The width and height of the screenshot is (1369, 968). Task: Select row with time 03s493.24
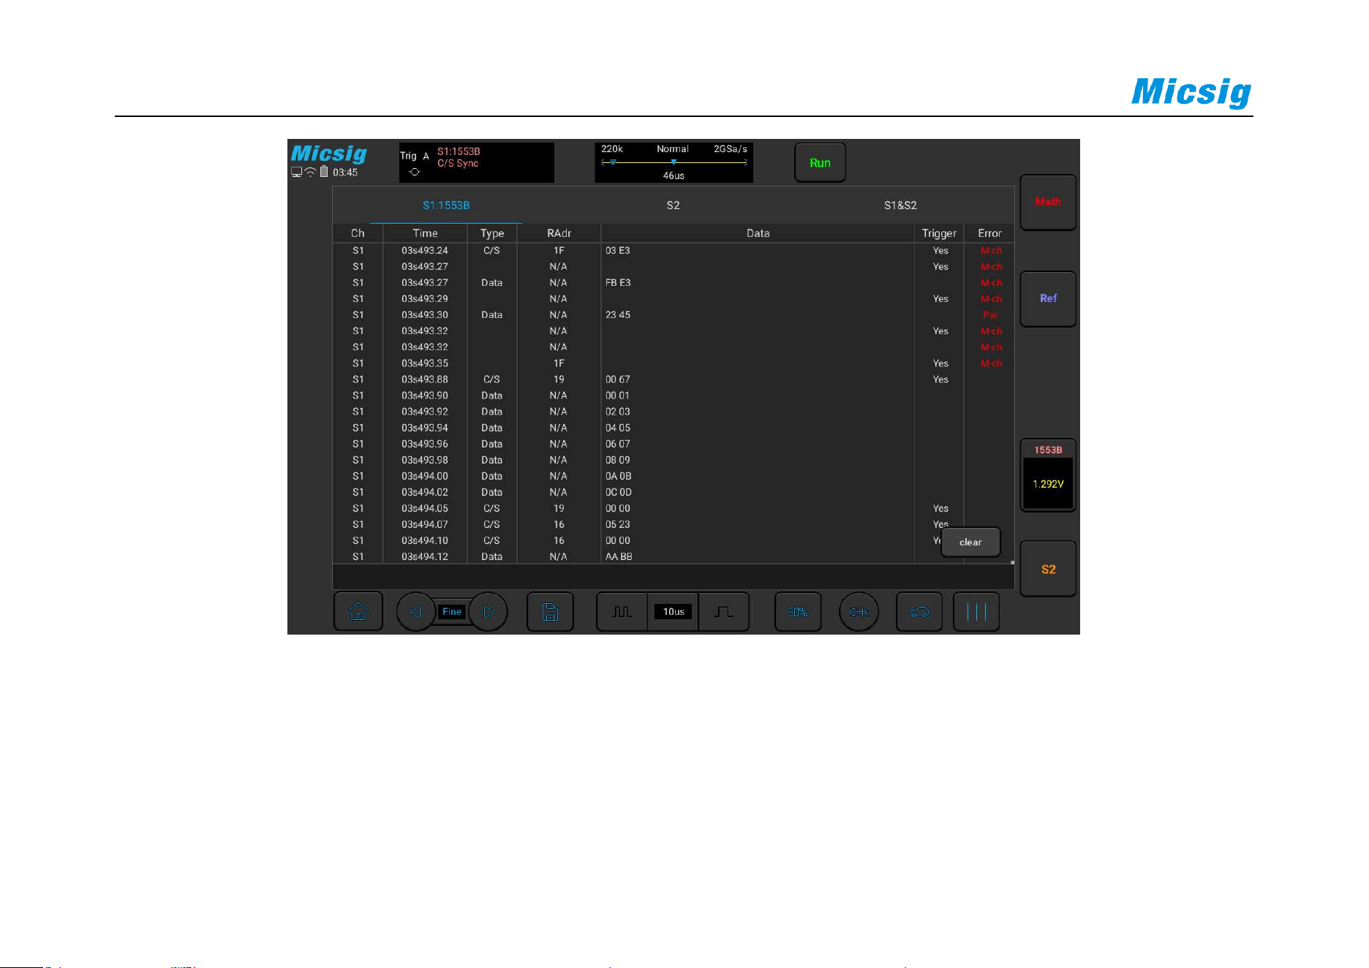pos(674,251)
